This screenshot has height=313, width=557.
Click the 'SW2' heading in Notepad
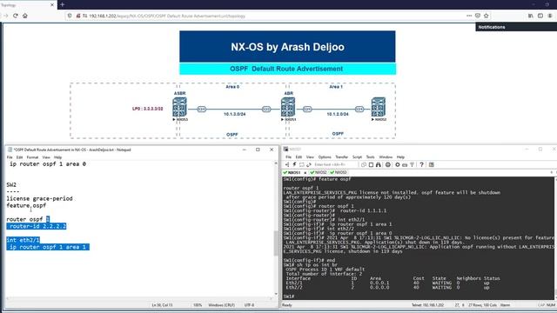click(11, 184)
